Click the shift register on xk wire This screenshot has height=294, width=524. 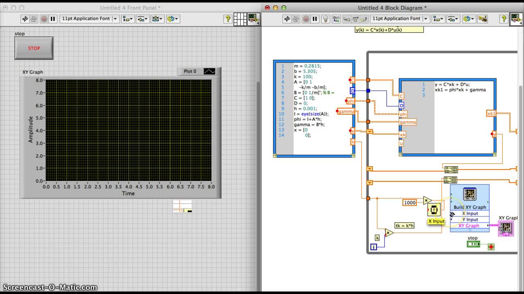pos(370,131)
